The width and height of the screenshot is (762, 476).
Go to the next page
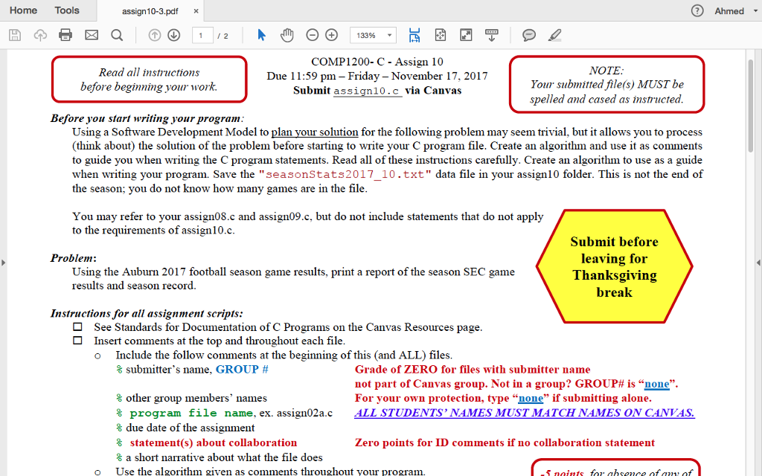click(173, 34)
